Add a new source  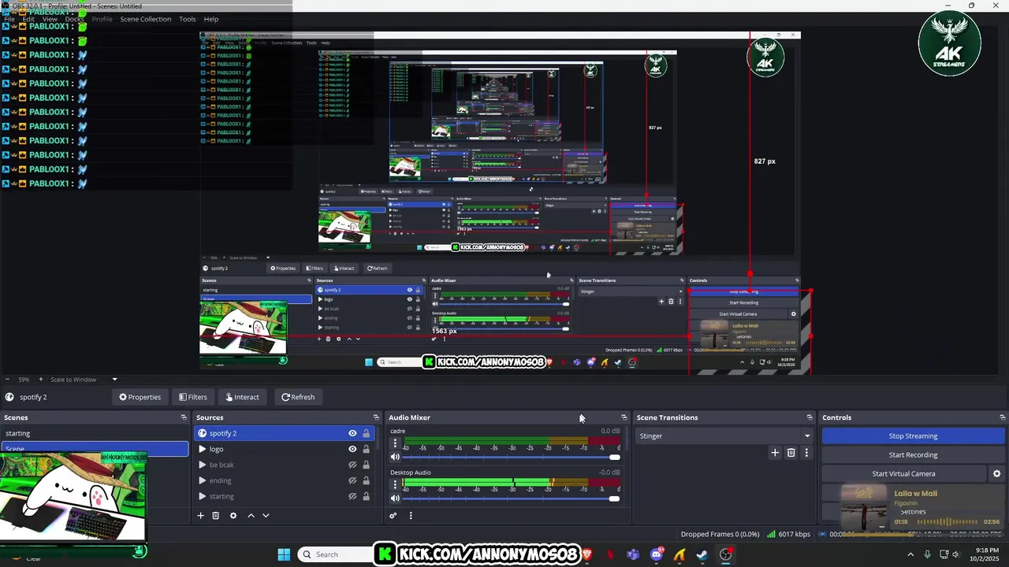[200, 516]
